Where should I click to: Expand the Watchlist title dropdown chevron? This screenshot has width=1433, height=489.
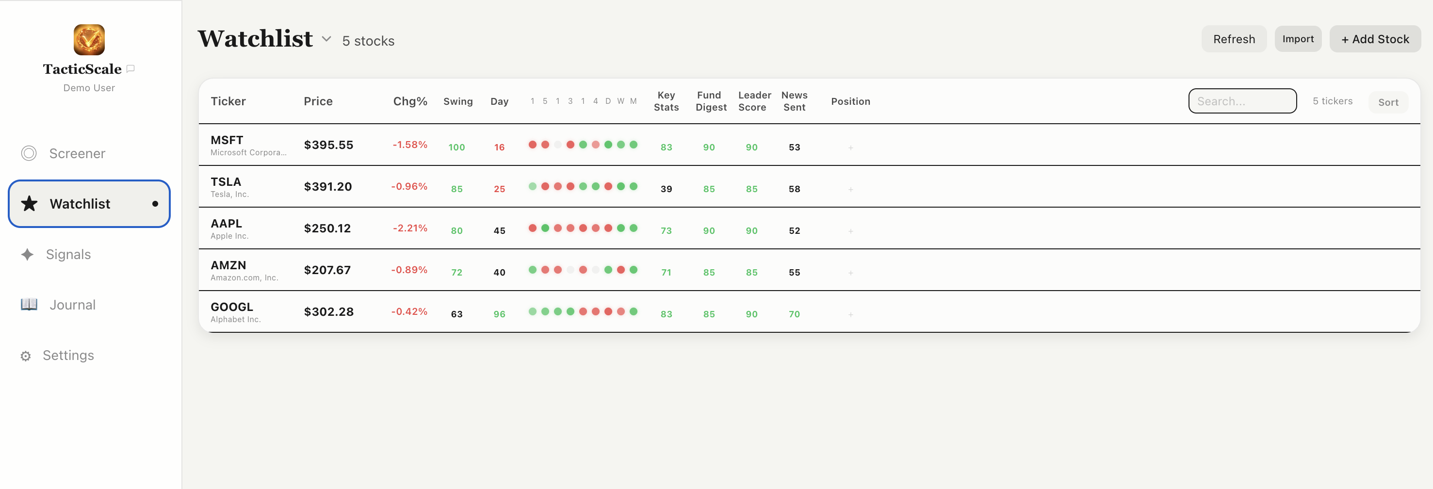326,39
